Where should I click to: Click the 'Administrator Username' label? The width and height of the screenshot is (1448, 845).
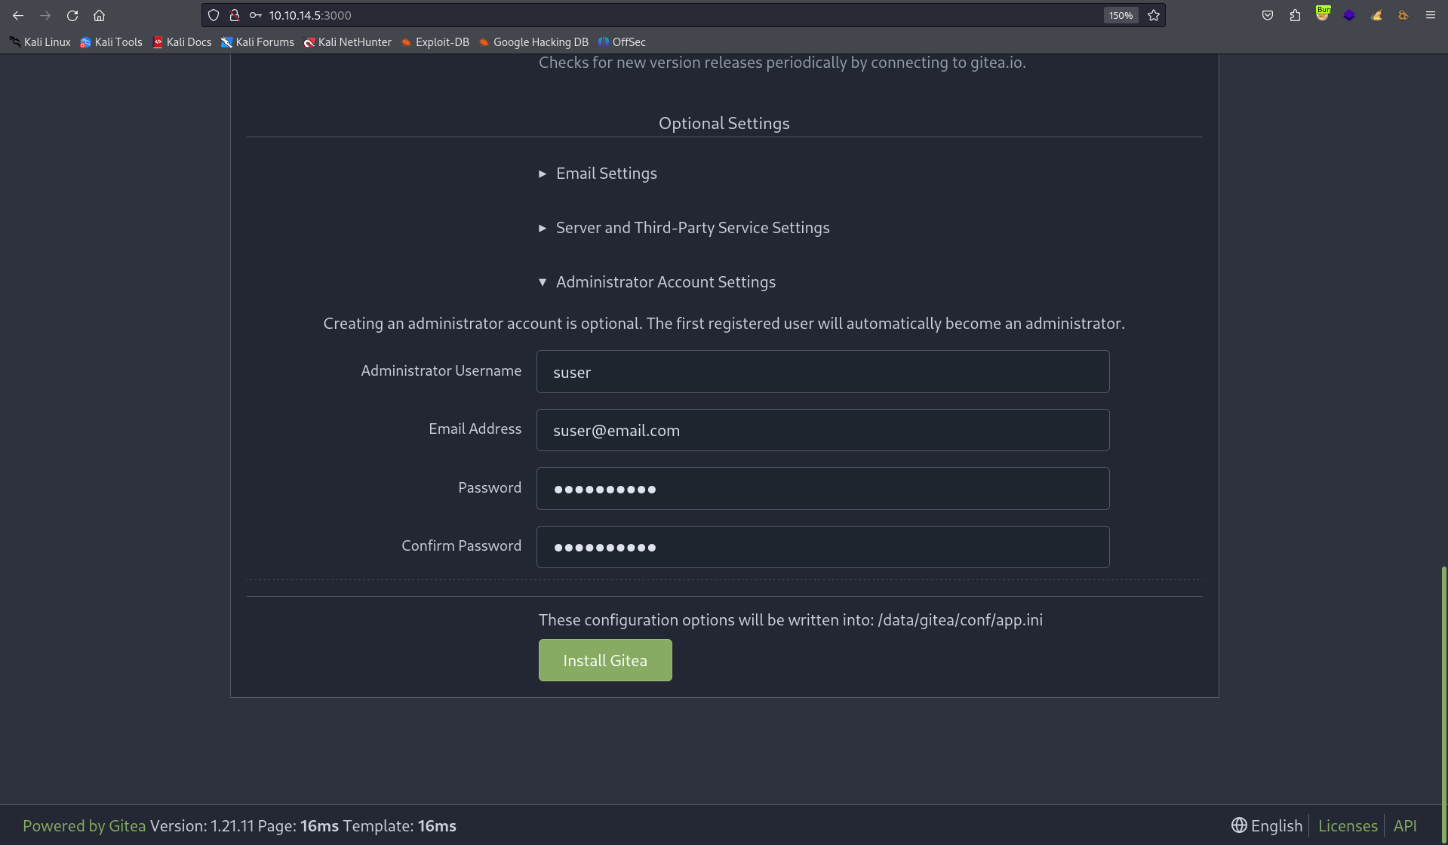(x=441, y=370)
